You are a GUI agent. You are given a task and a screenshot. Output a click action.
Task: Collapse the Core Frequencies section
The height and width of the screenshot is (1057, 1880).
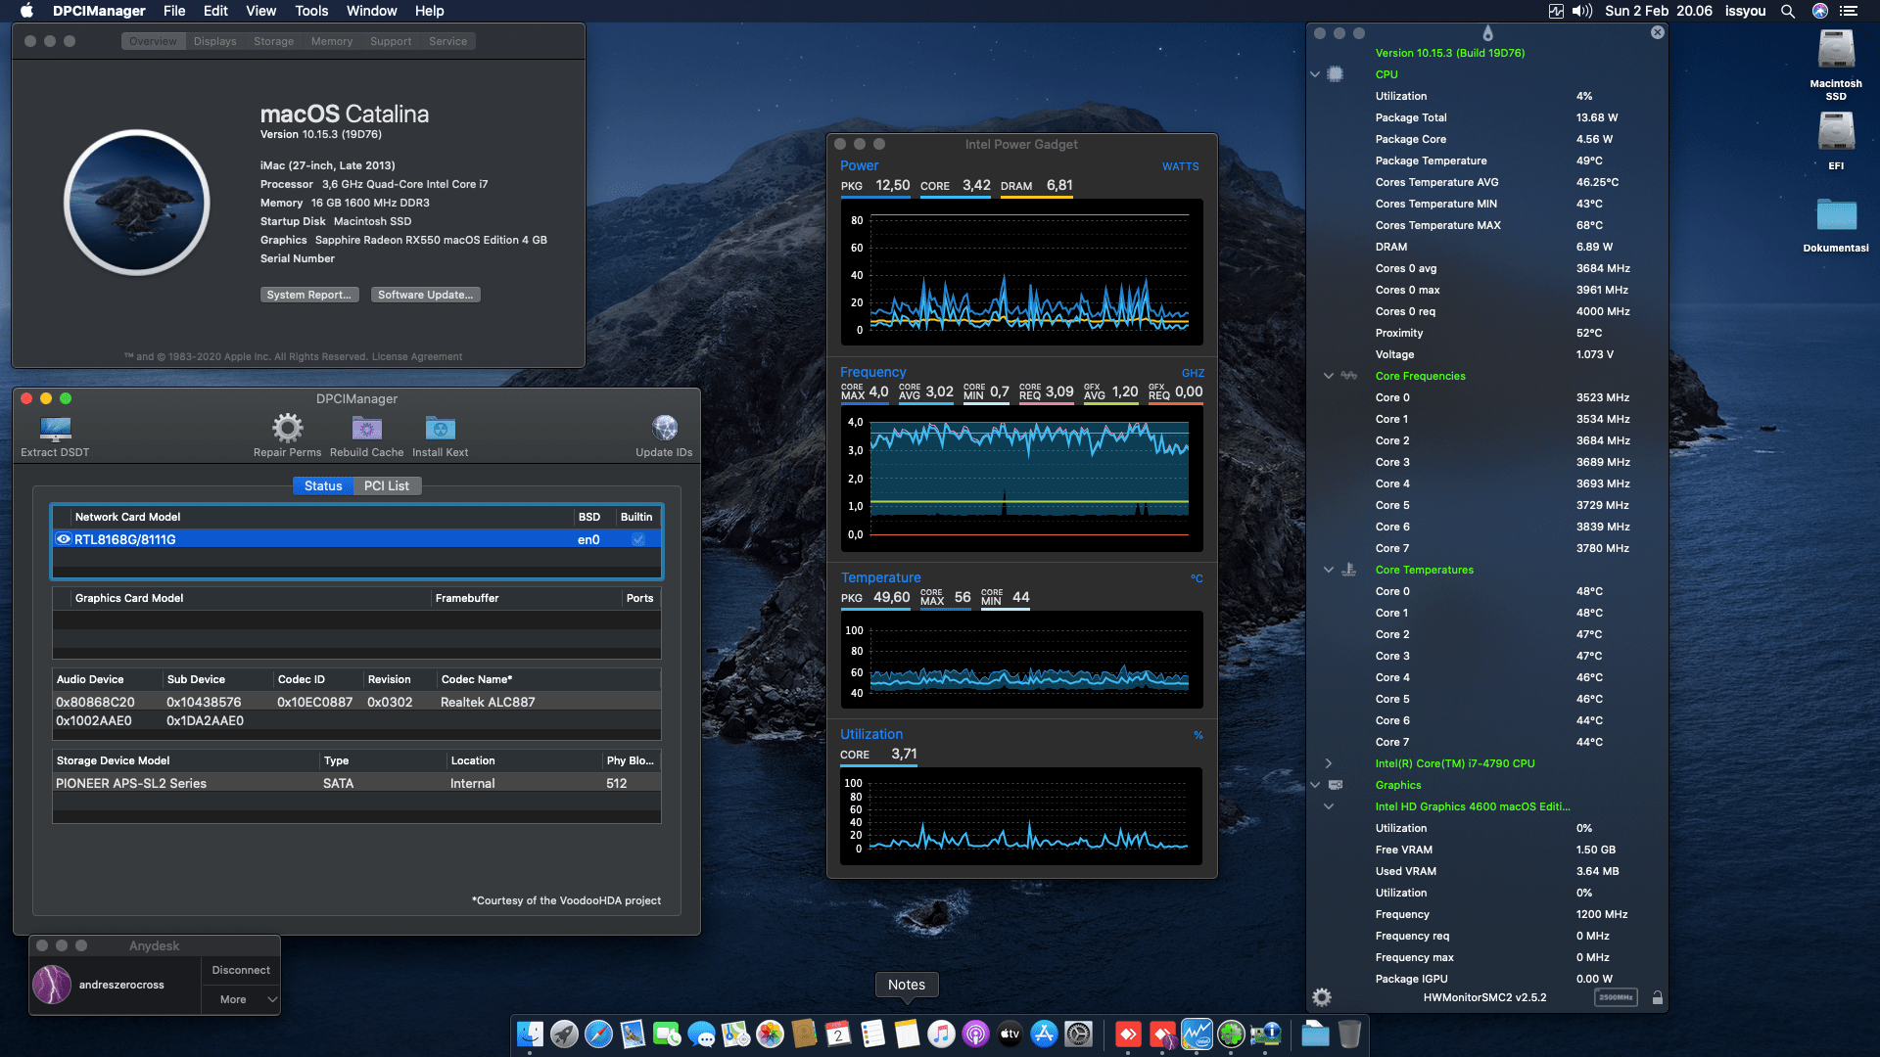[1328, 376]
